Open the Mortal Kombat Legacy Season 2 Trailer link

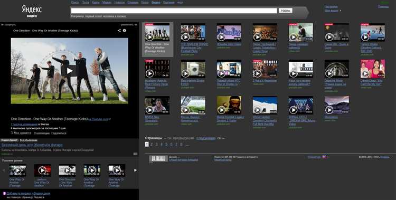230,119
